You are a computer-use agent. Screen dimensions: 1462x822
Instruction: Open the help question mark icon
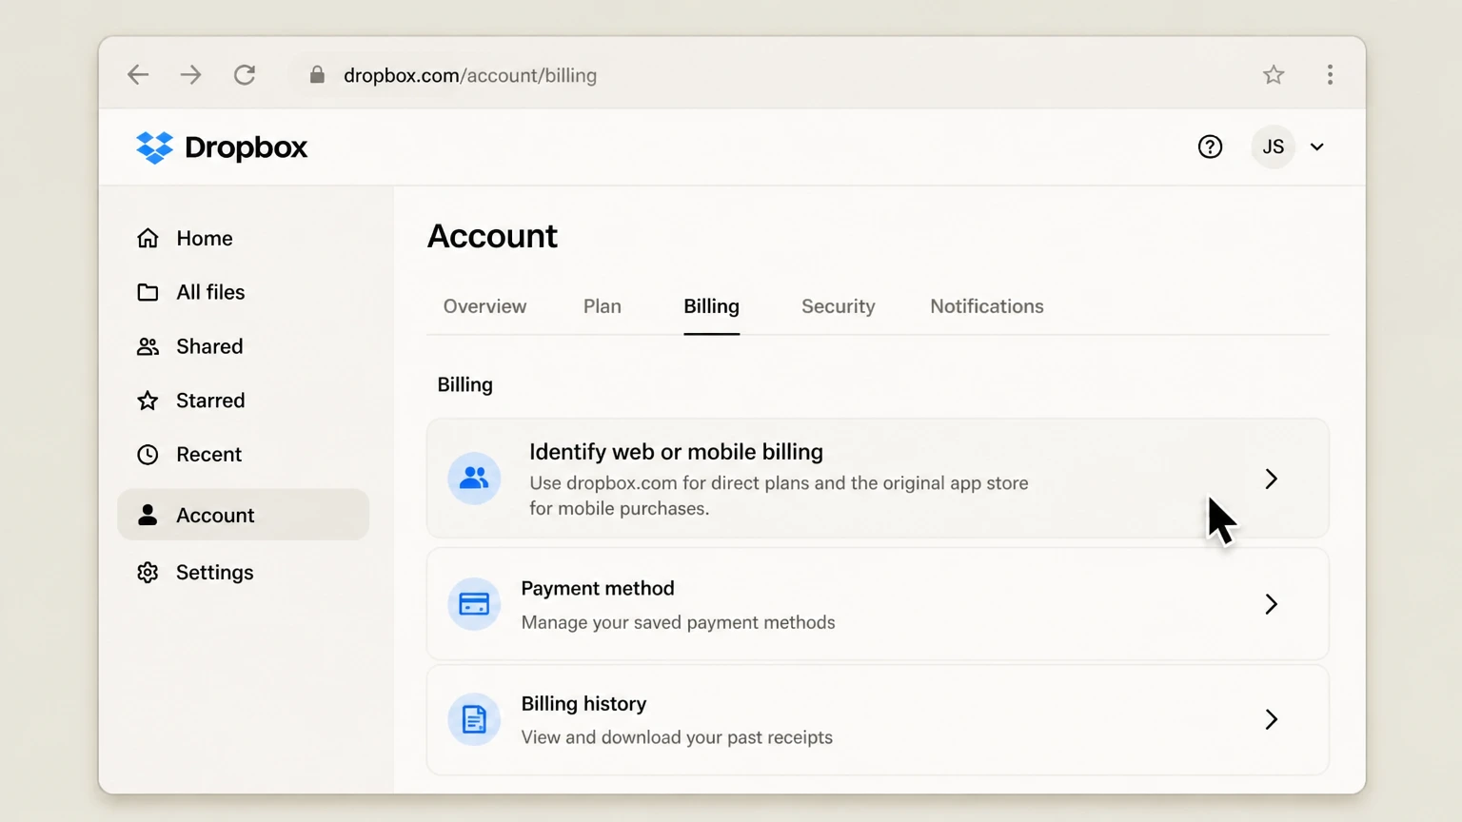click(x=1210, y=147)
